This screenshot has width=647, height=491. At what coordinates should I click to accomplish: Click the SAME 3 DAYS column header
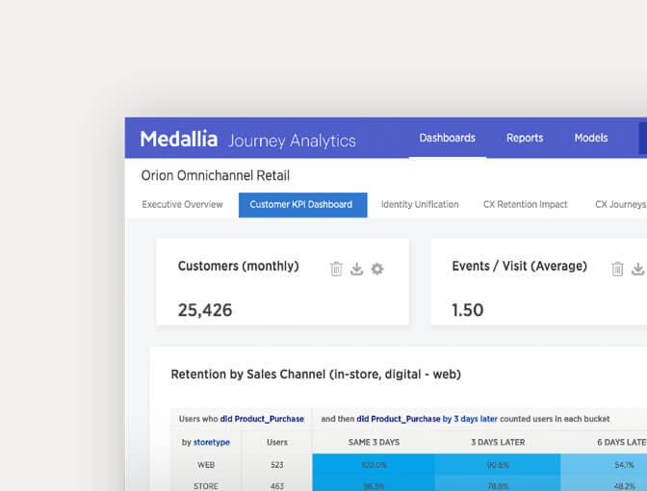point(374,442)
